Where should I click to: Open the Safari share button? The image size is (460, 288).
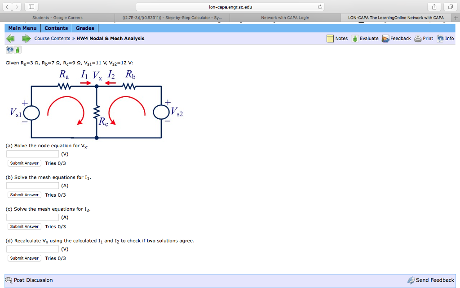coord(434,7)
